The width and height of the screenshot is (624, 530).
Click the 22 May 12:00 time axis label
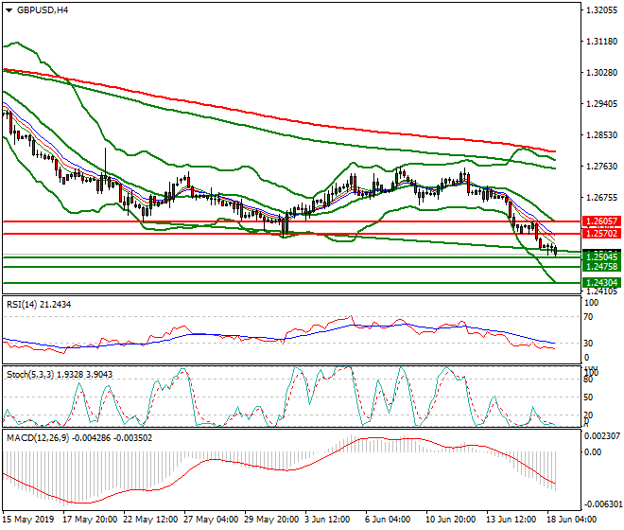coord(150,520)
